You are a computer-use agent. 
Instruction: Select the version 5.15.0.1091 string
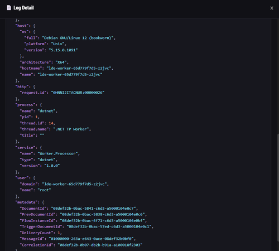[63, 50]
